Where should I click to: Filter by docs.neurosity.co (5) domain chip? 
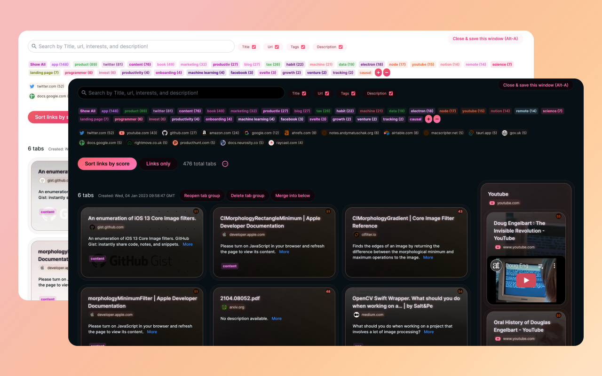pos(242,142)
